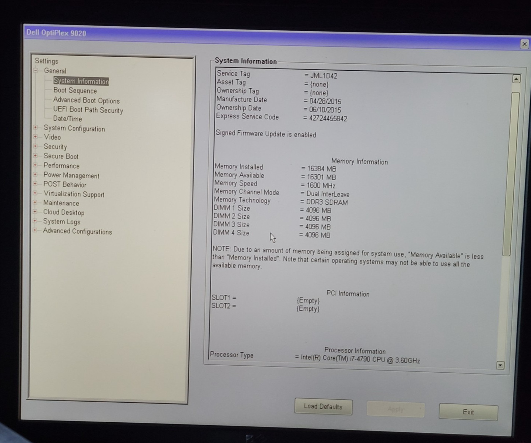This screenshot has width=531, height=443.
Task: Click the Manufacture Date value 04/28/2015
Action: [325, 101]
